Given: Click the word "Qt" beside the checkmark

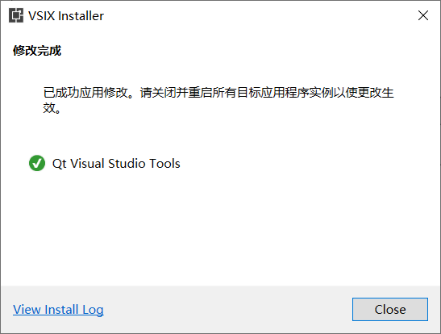Looking at the screenshot, I should [x=60, y=164].
